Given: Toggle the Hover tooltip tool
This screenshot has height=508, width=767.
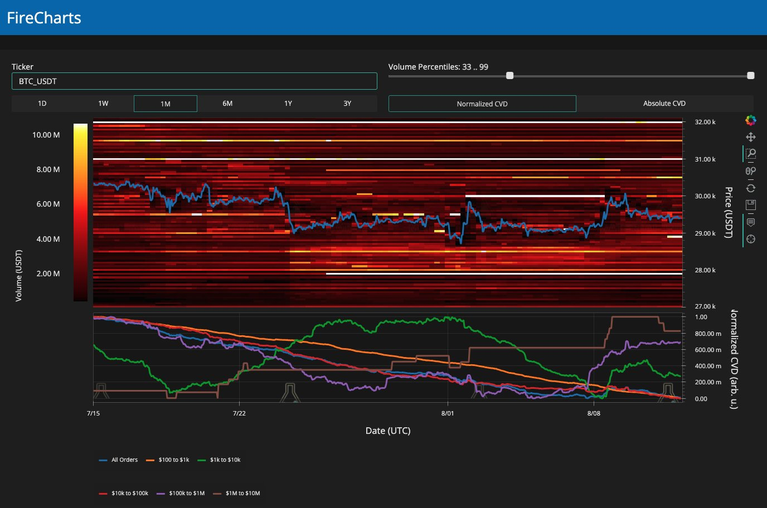Looking at the screenshot, I should 751,222.
